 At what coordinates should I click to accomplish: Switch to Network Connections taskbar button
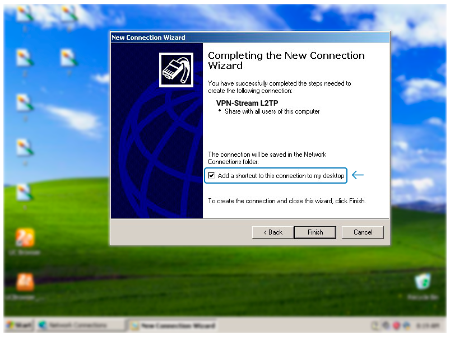[x=80, y=325]
